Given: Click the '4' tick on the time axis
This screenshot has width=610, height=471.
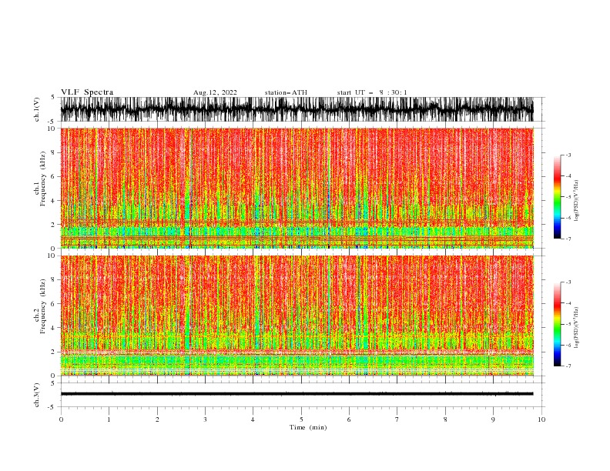Looking at the screenshot, I should [253, 419].
